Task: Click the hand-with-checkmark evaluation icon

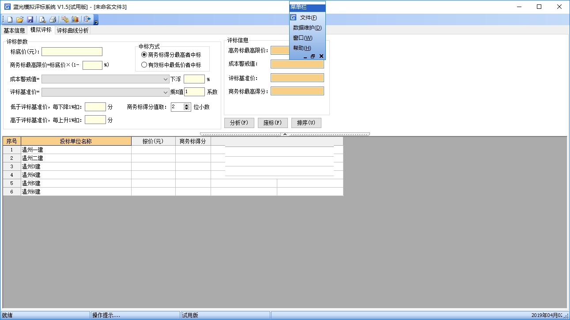Action: (x=65, y=19)
